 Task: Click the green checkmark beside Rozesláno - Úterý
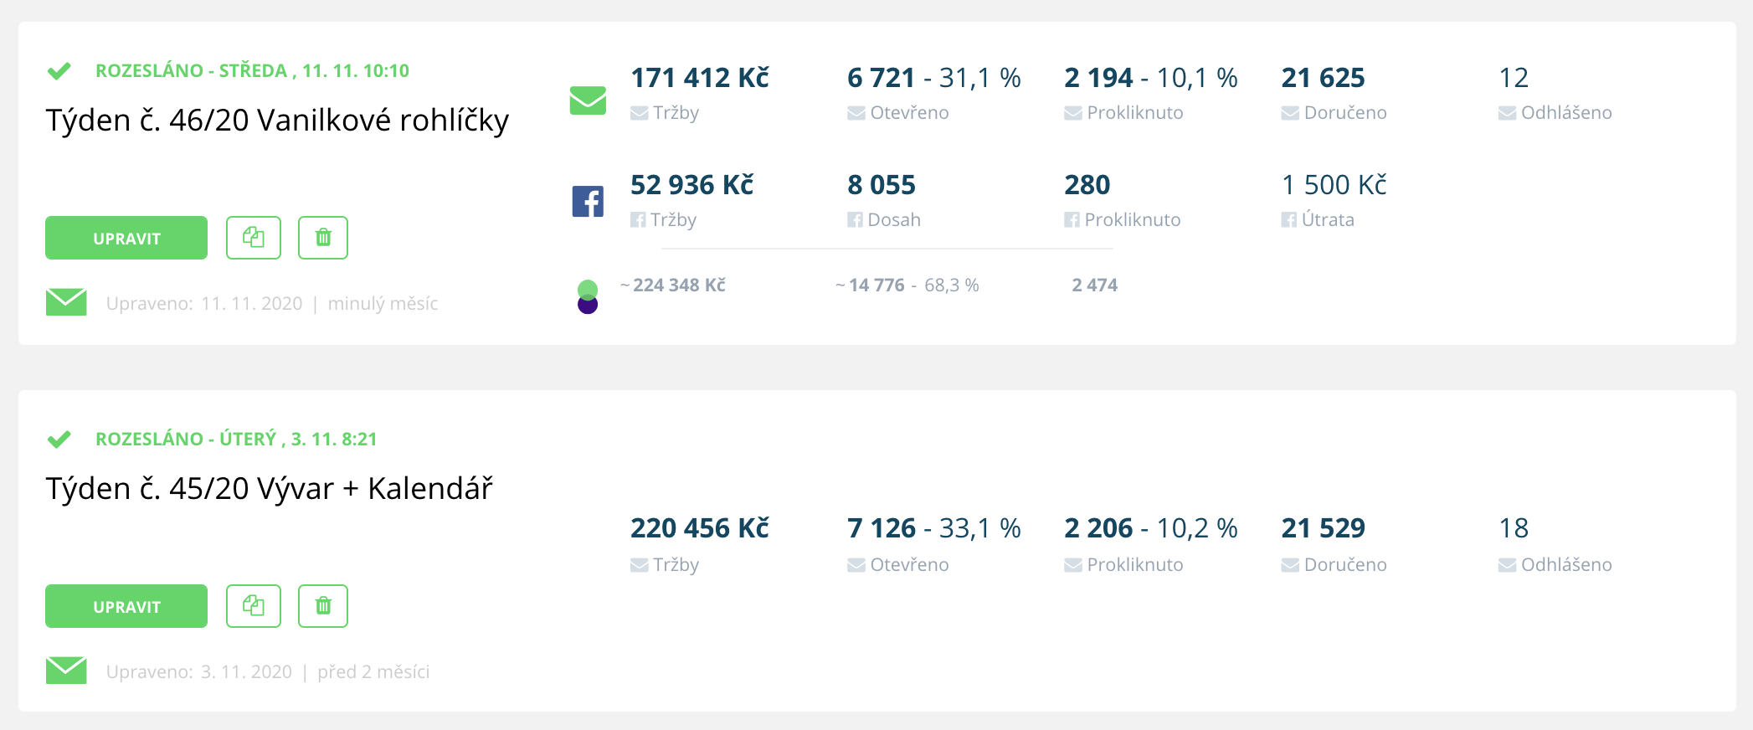point(59,440)
